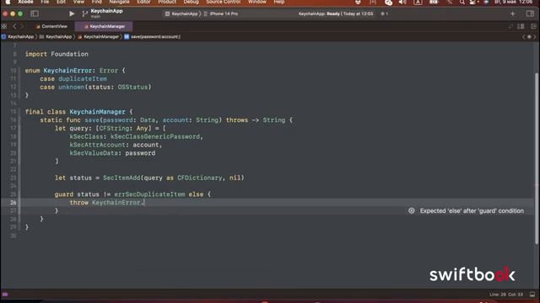Click the 'duplicateItem' case name
540x303 pixels.
pos(83,78)
